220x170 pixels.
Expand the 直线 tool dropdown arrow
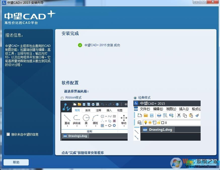click(67, 126)
